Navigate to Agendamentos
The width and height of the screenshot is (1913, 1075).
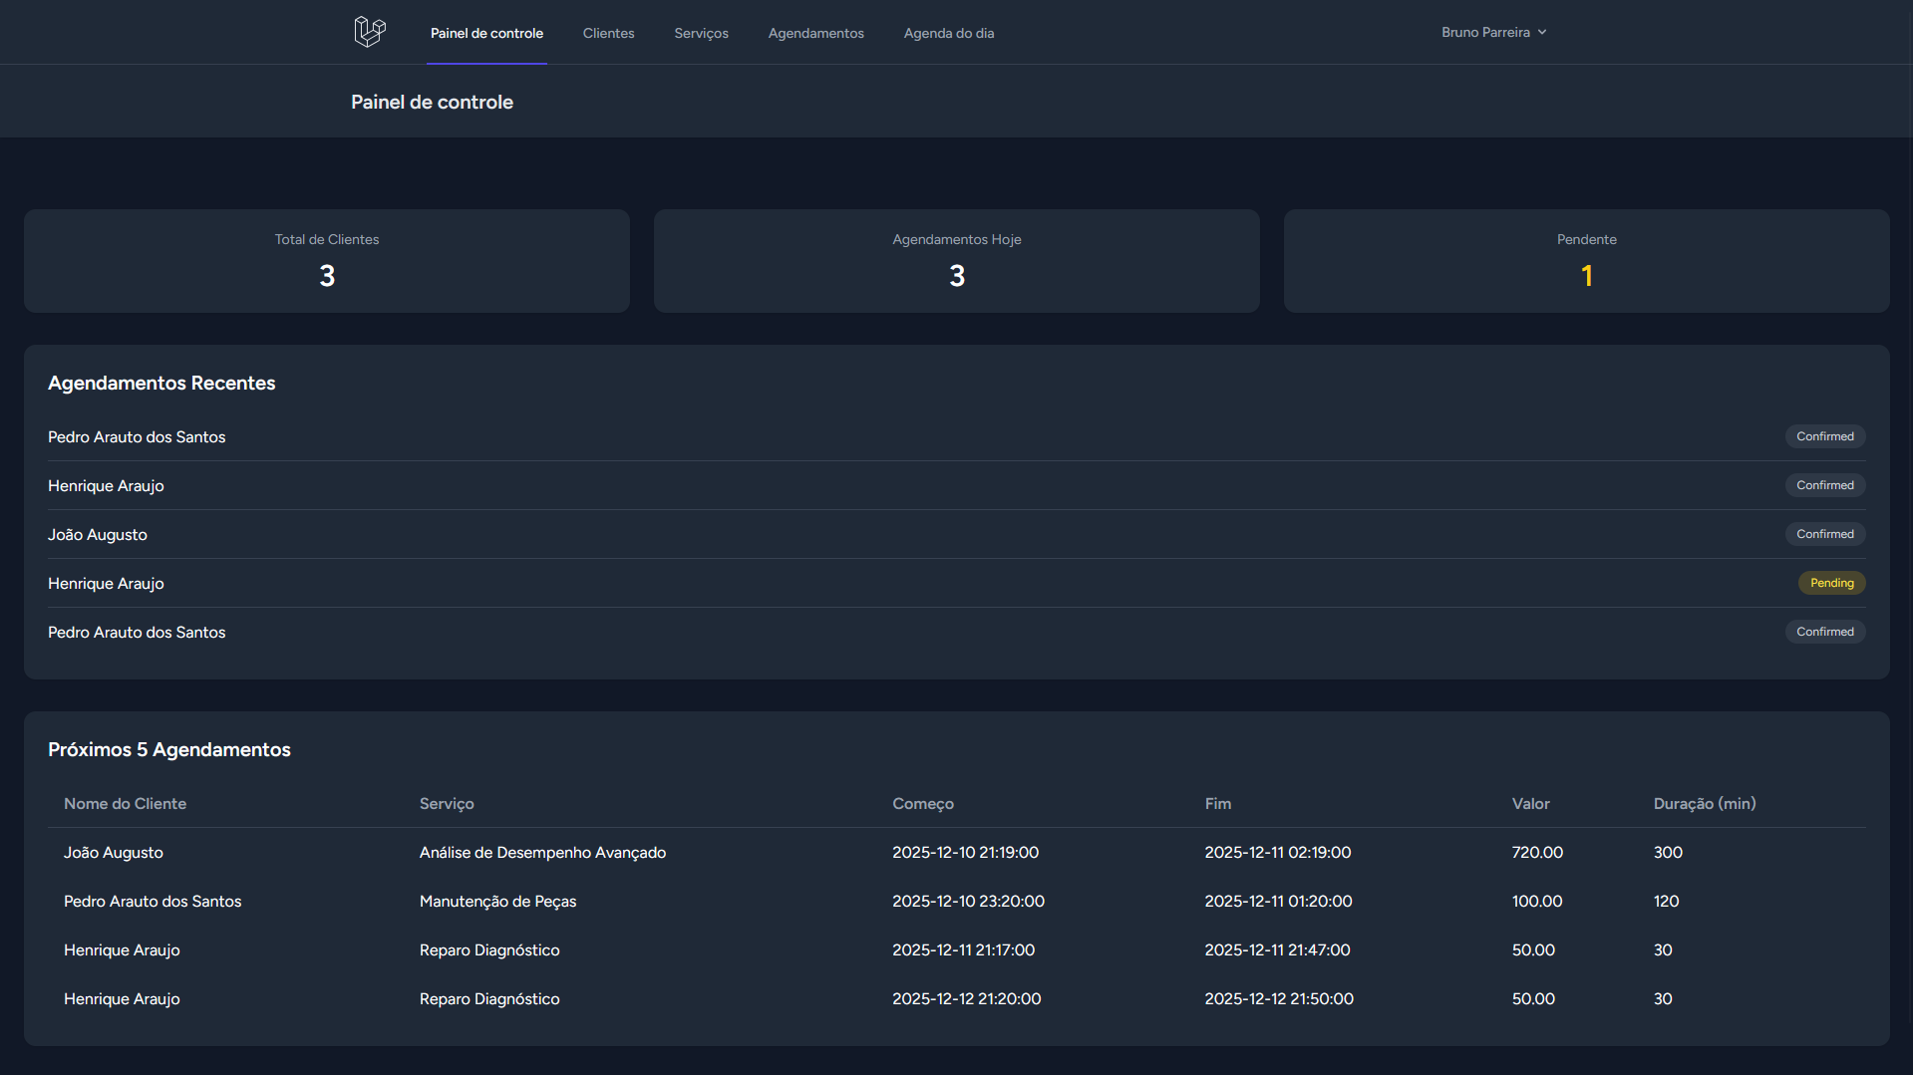click(815, 32)
